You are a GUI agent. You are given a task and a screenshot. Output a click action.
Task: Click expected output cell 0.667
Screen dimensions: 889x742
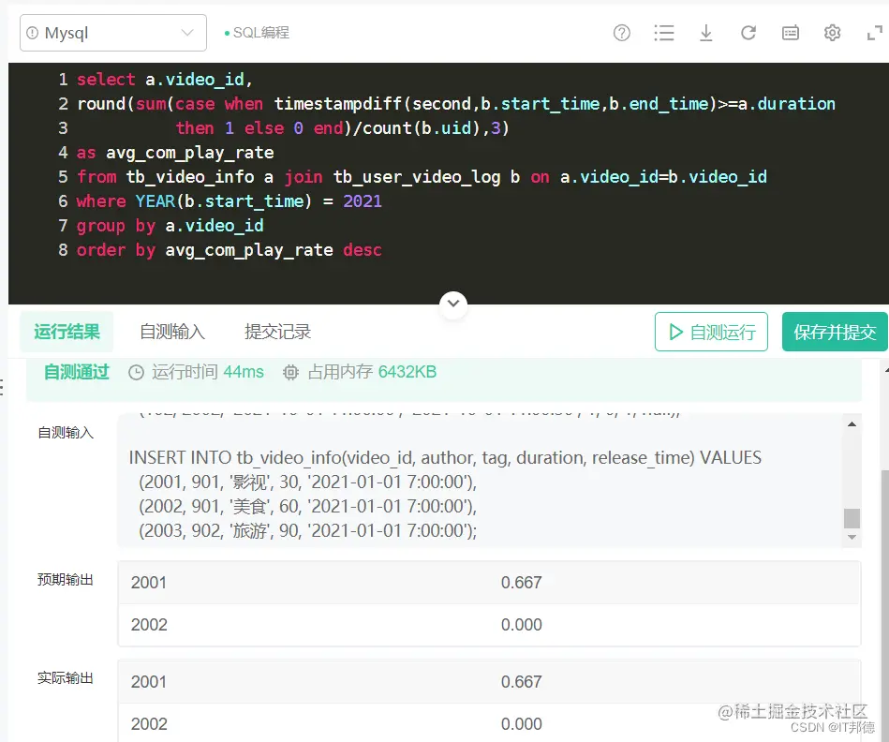tap(521, 583)
